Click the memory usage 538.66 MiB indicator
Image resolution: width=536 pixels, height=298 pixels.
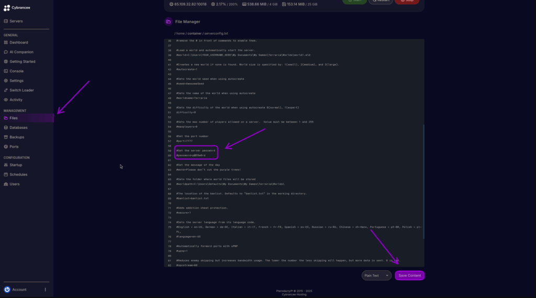click(x=260, y=4)
